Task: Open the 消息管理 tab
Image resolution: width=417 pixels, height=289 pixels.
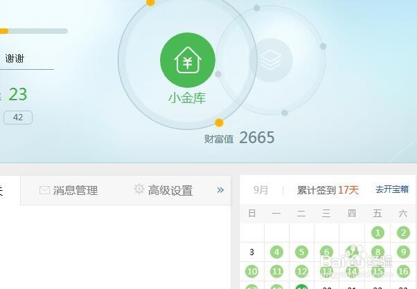Action: [69, 190]
